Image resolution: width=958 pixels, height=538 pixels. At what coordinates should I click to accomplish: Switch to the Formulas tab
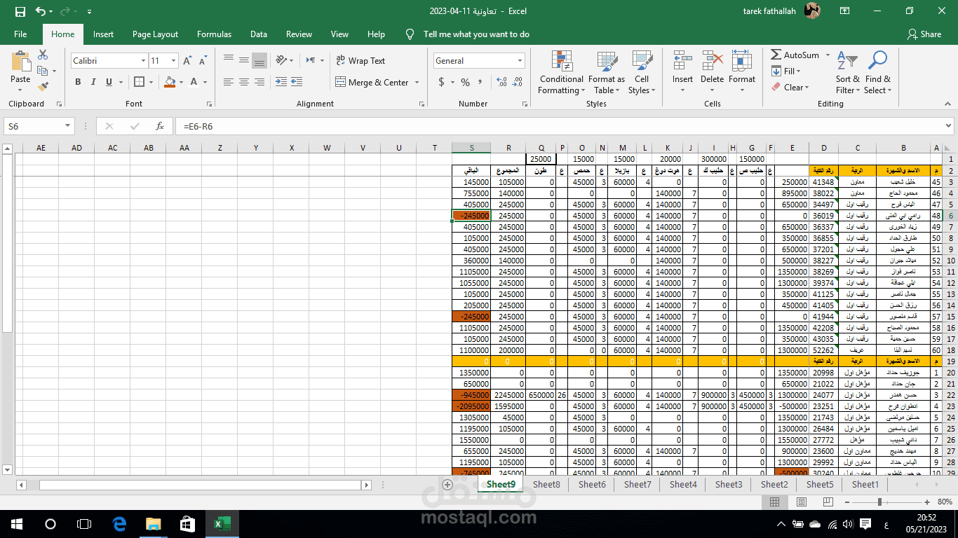click(214, 34)
